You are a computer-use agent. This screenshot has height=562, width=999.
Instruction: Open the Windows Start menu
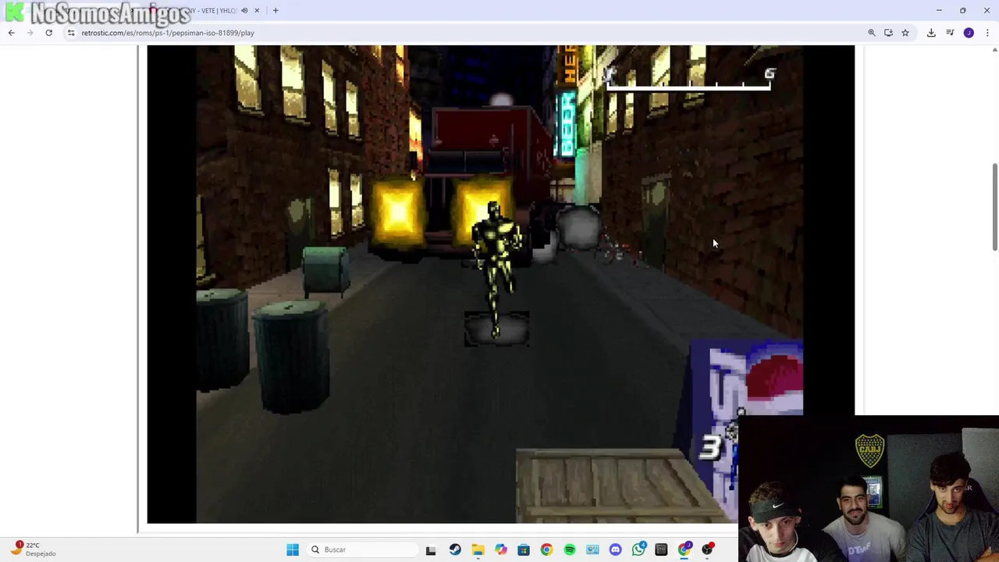tap(293, 550)
